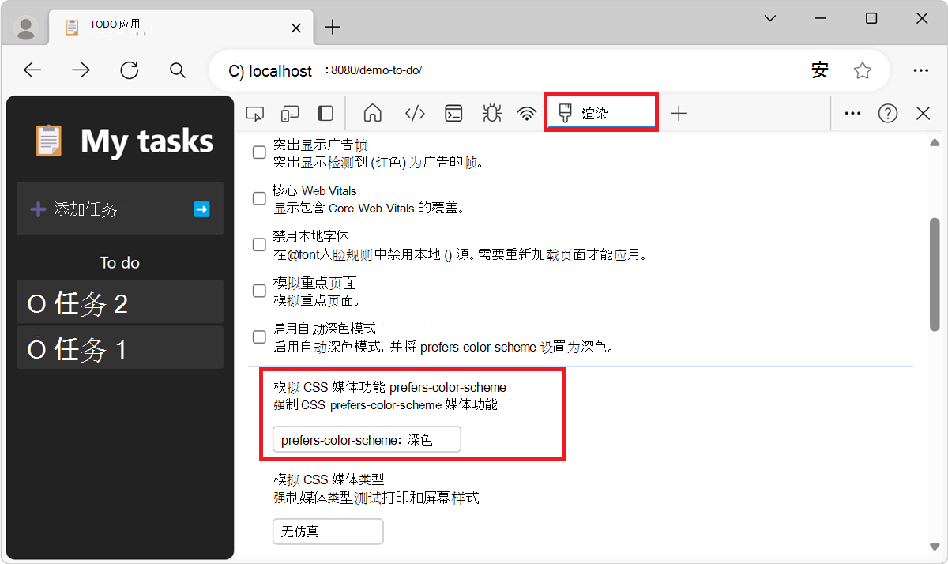Viewport: 948px width, 564px height.
Task: Check the 核心 Web Vitals checkbox
Action: [x=258, y=198]
